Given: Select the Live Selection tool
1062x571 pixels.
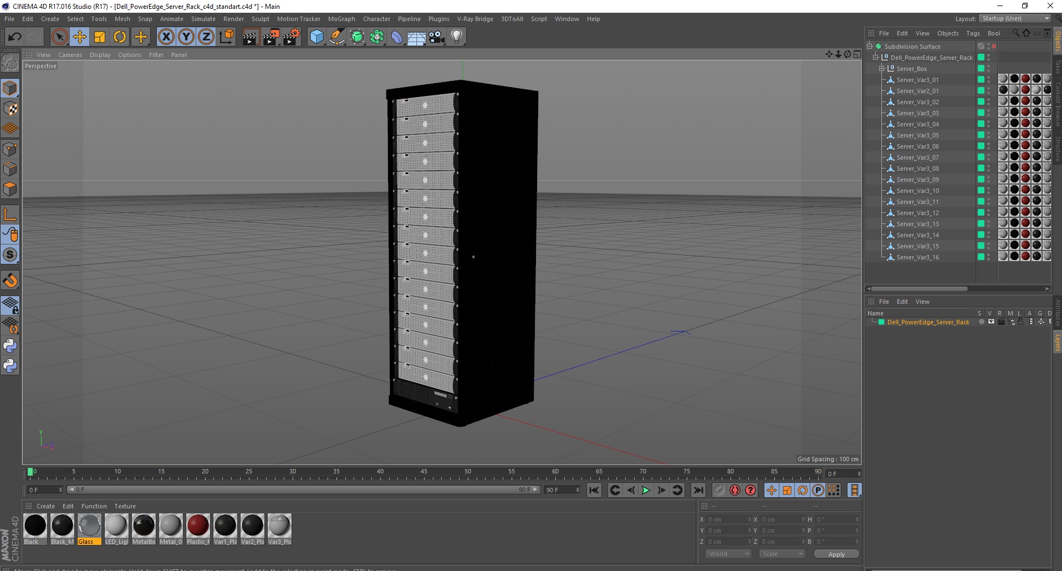Looking at the screenshot, I should (x=59, y=37).
